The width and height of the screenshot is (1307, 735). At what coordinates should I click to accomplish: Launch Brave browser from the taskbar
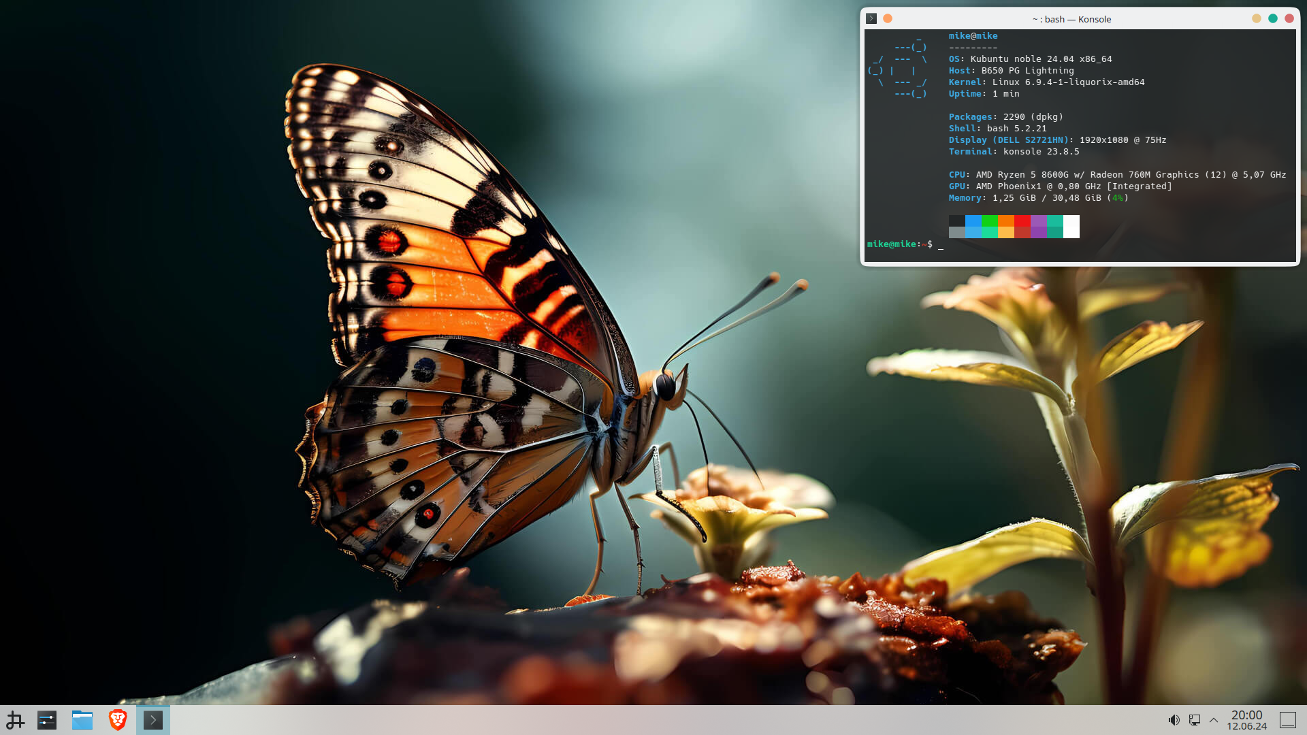(x=117, y=719)
